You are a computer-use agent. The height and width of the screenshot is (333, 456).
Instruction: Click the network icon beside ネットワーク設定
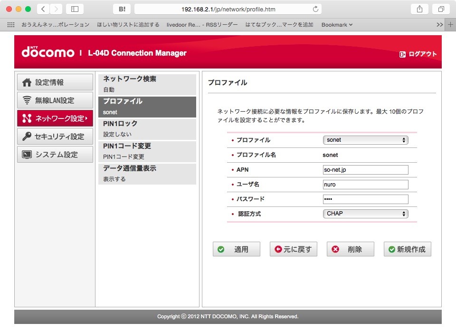coord(27,118)
